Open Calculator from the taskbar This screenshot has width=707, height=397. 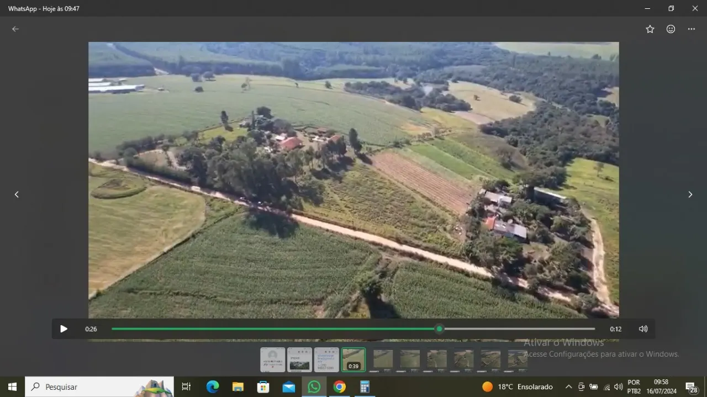(365, 387)
